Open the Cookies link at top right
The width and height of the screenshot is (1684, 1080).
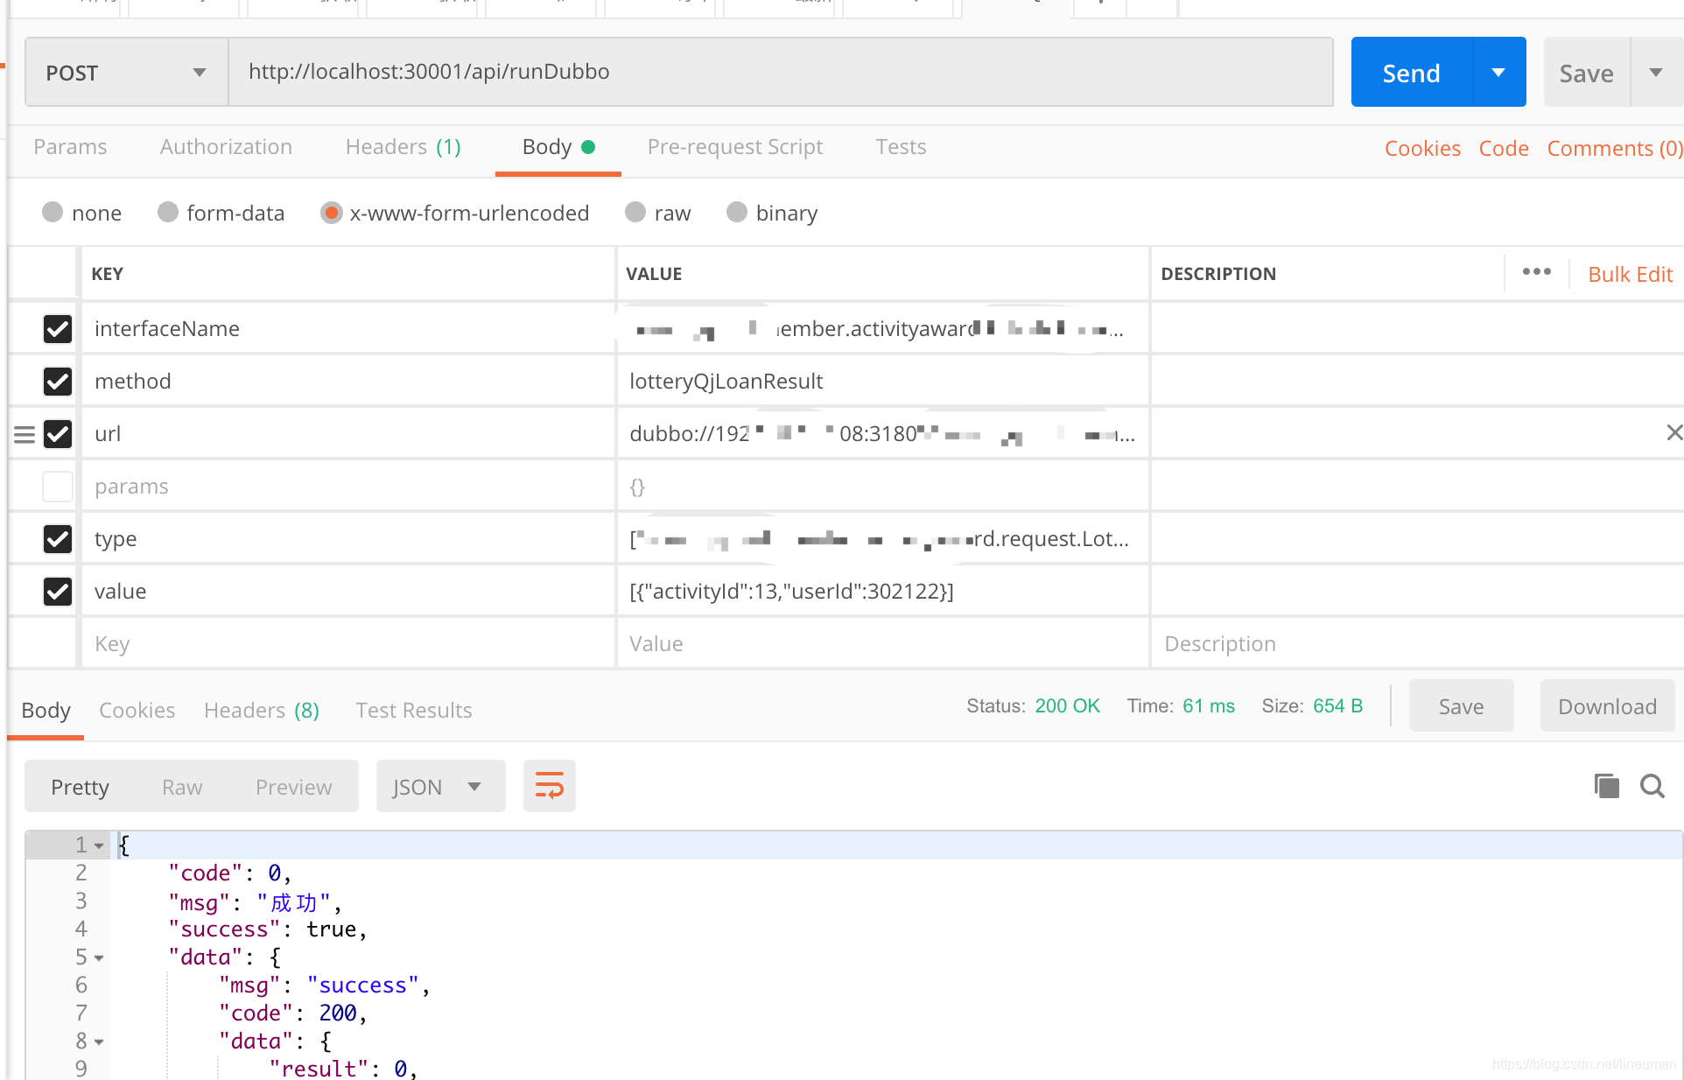[x=1422, y=148]
